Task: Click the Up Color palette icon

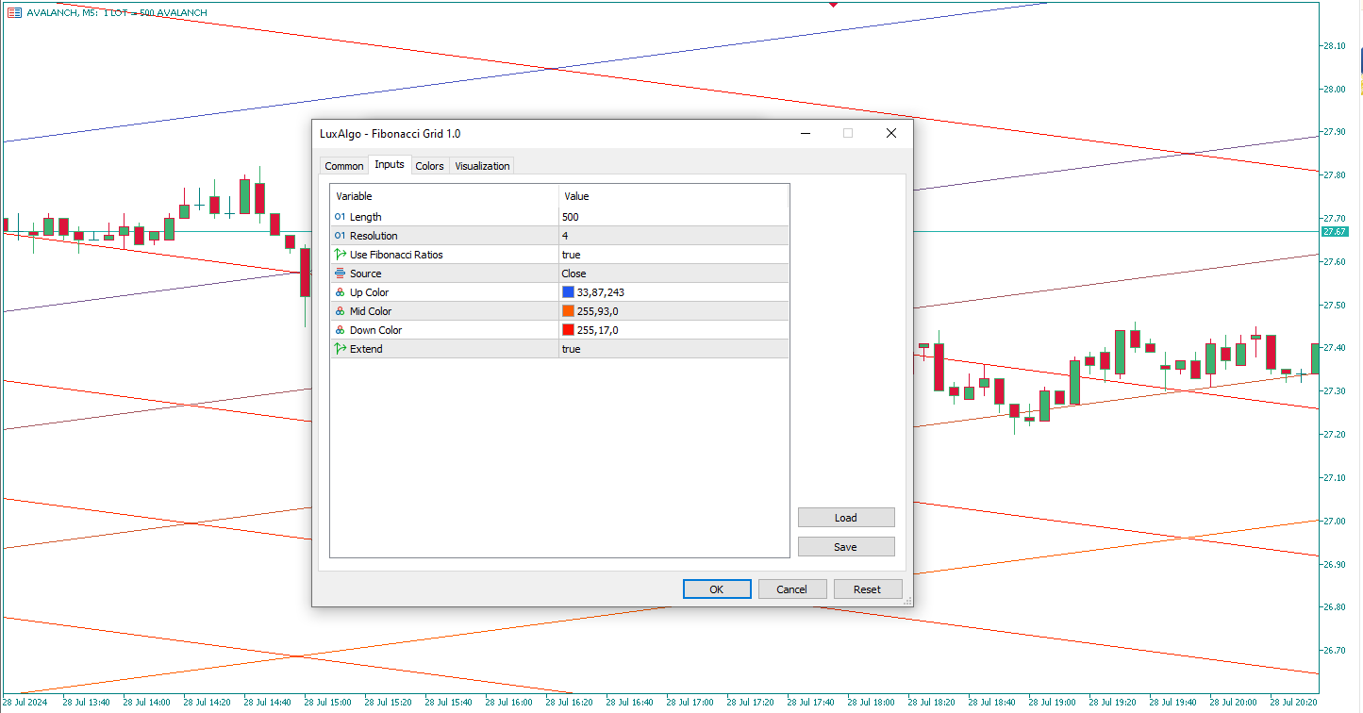Action: pos(340,292)
